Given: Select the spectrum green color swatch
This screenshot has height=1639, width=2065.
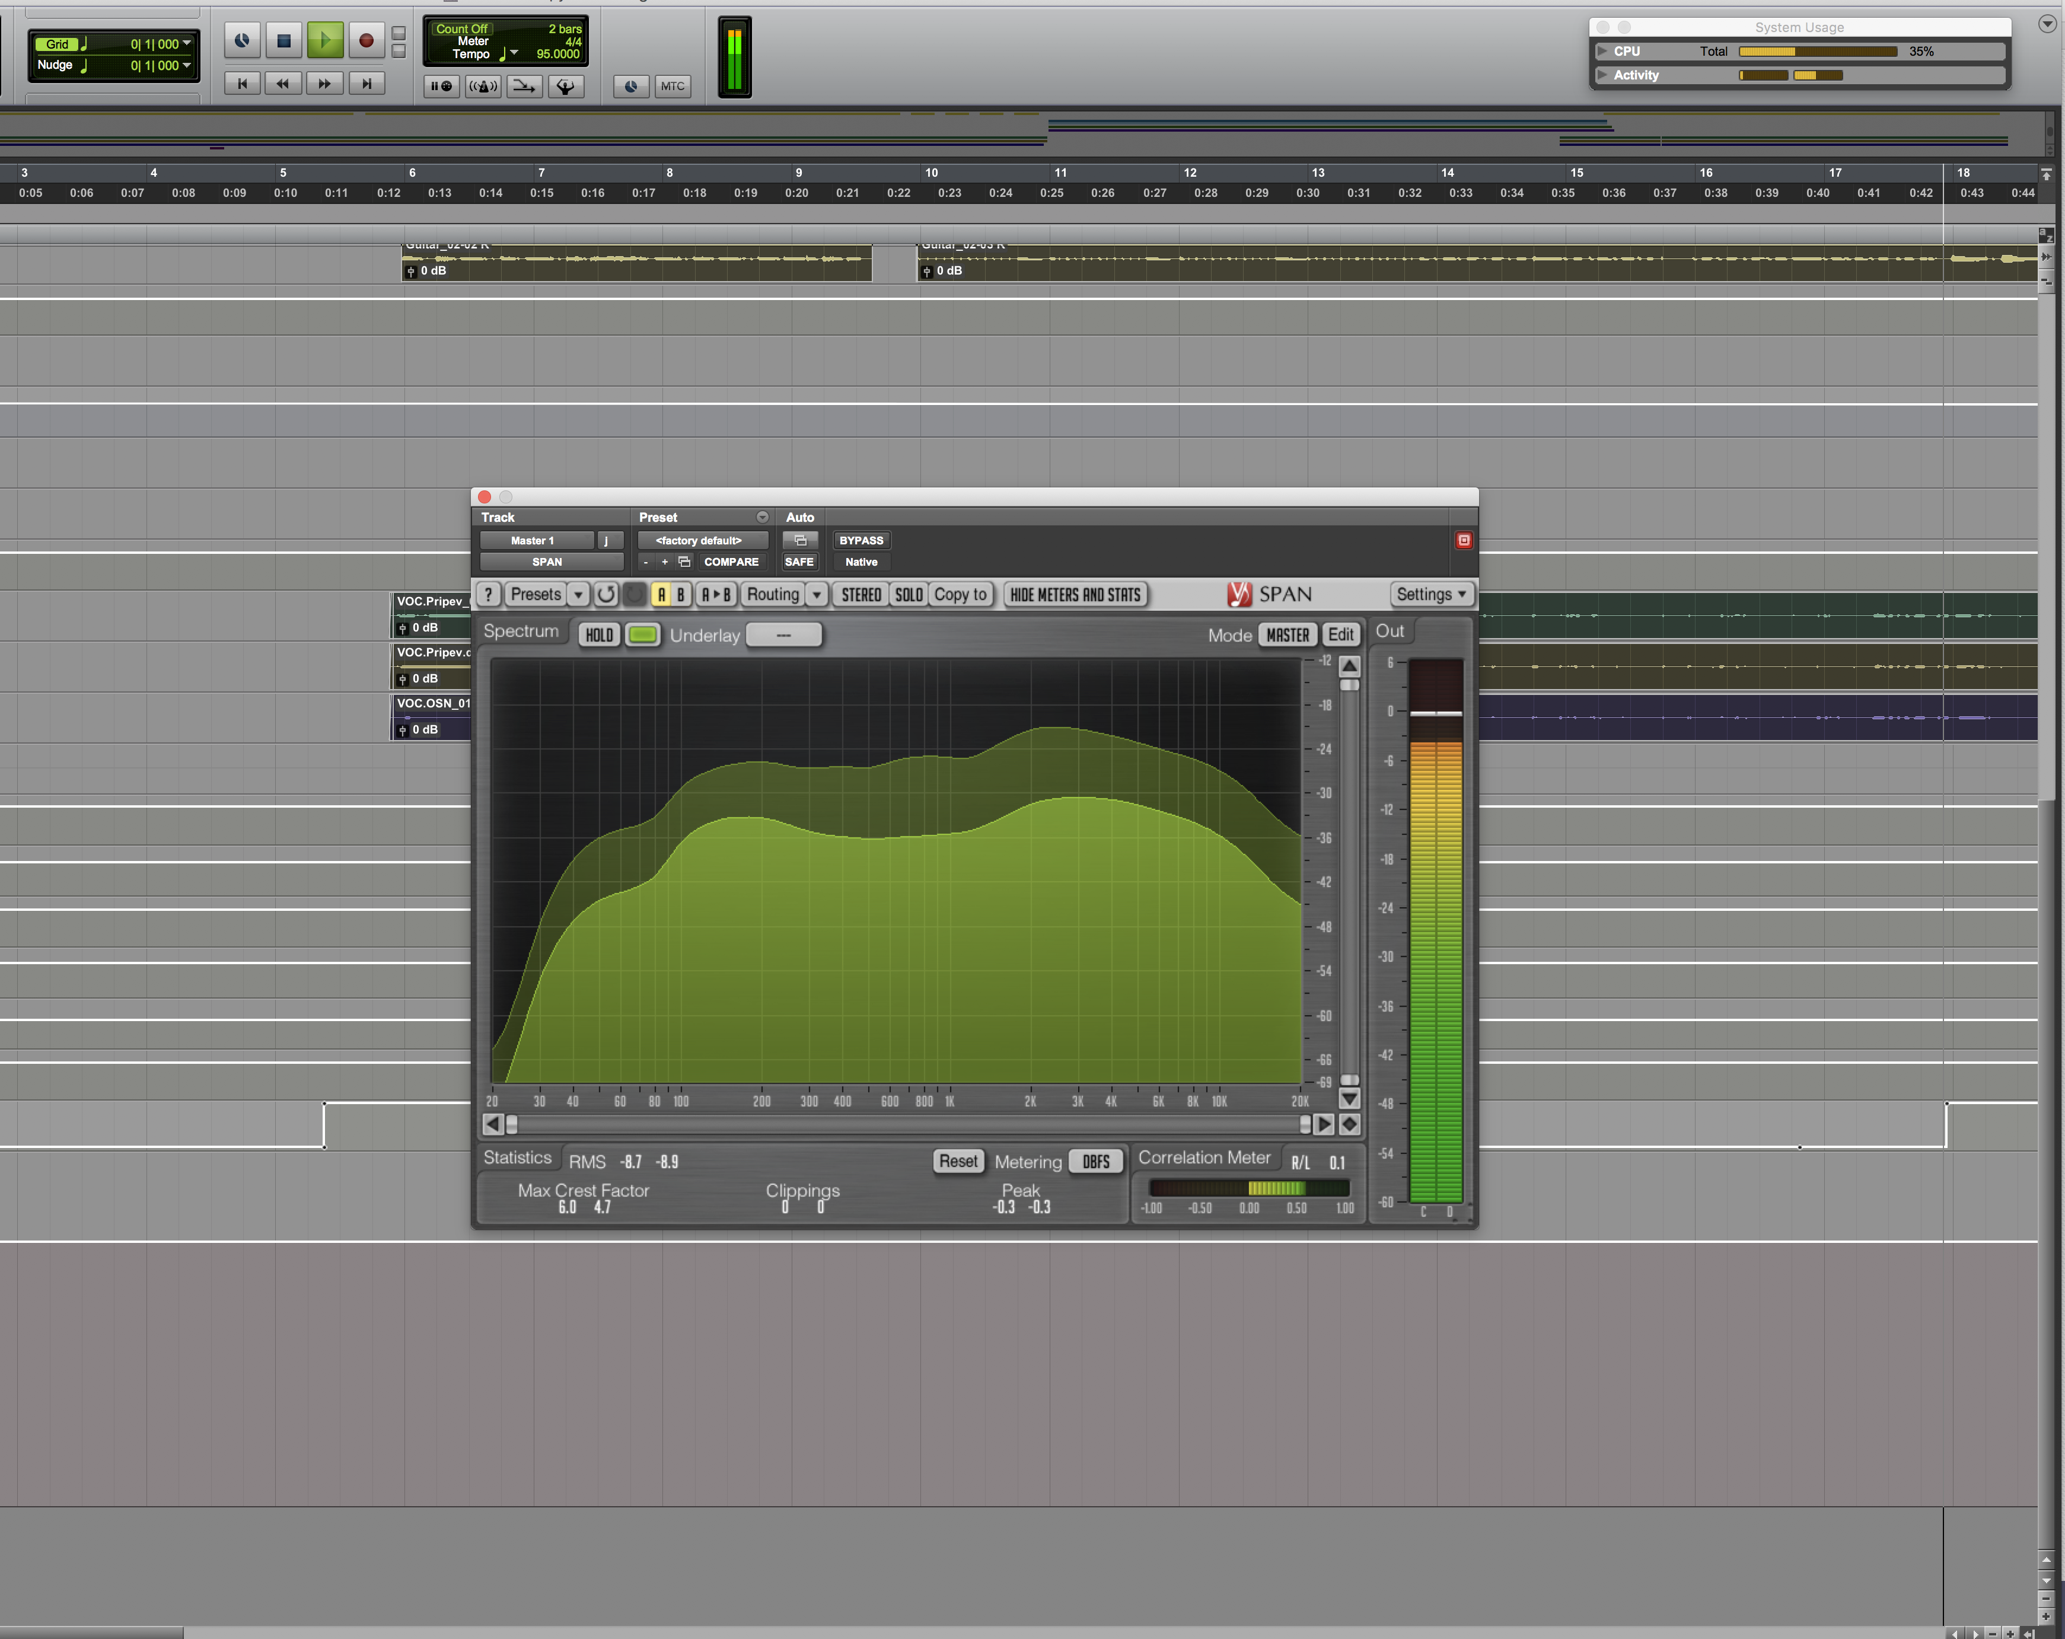Looking at the screenshot, I should [x=643, y=635].
